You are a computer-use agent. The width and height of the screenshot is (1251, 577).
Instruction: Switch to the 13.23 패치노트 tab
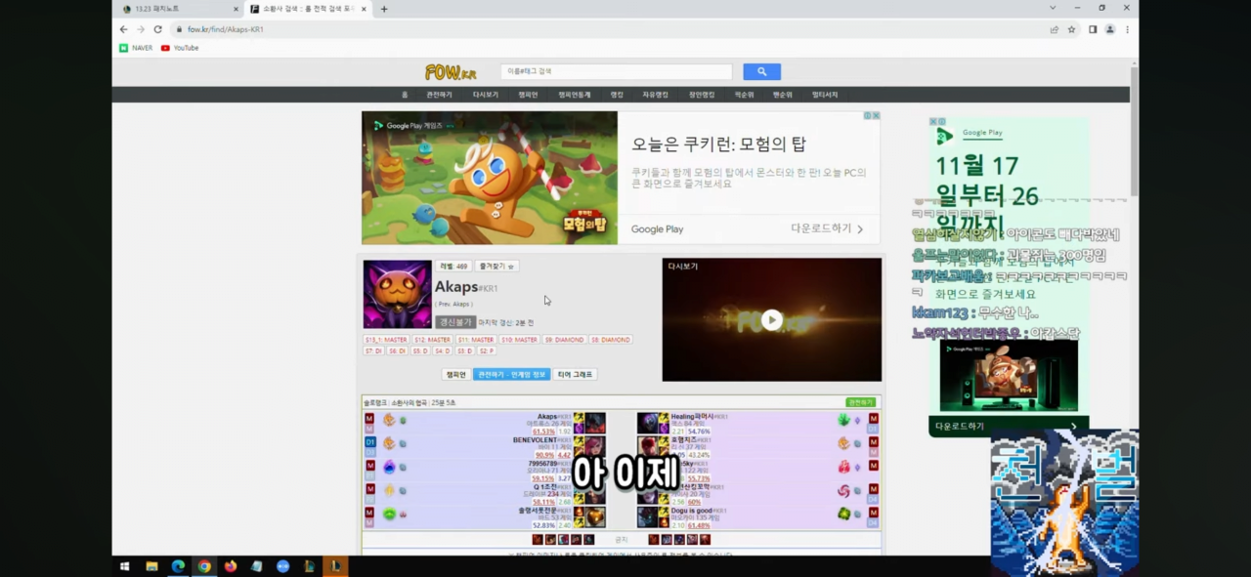[x=176, y=9]
